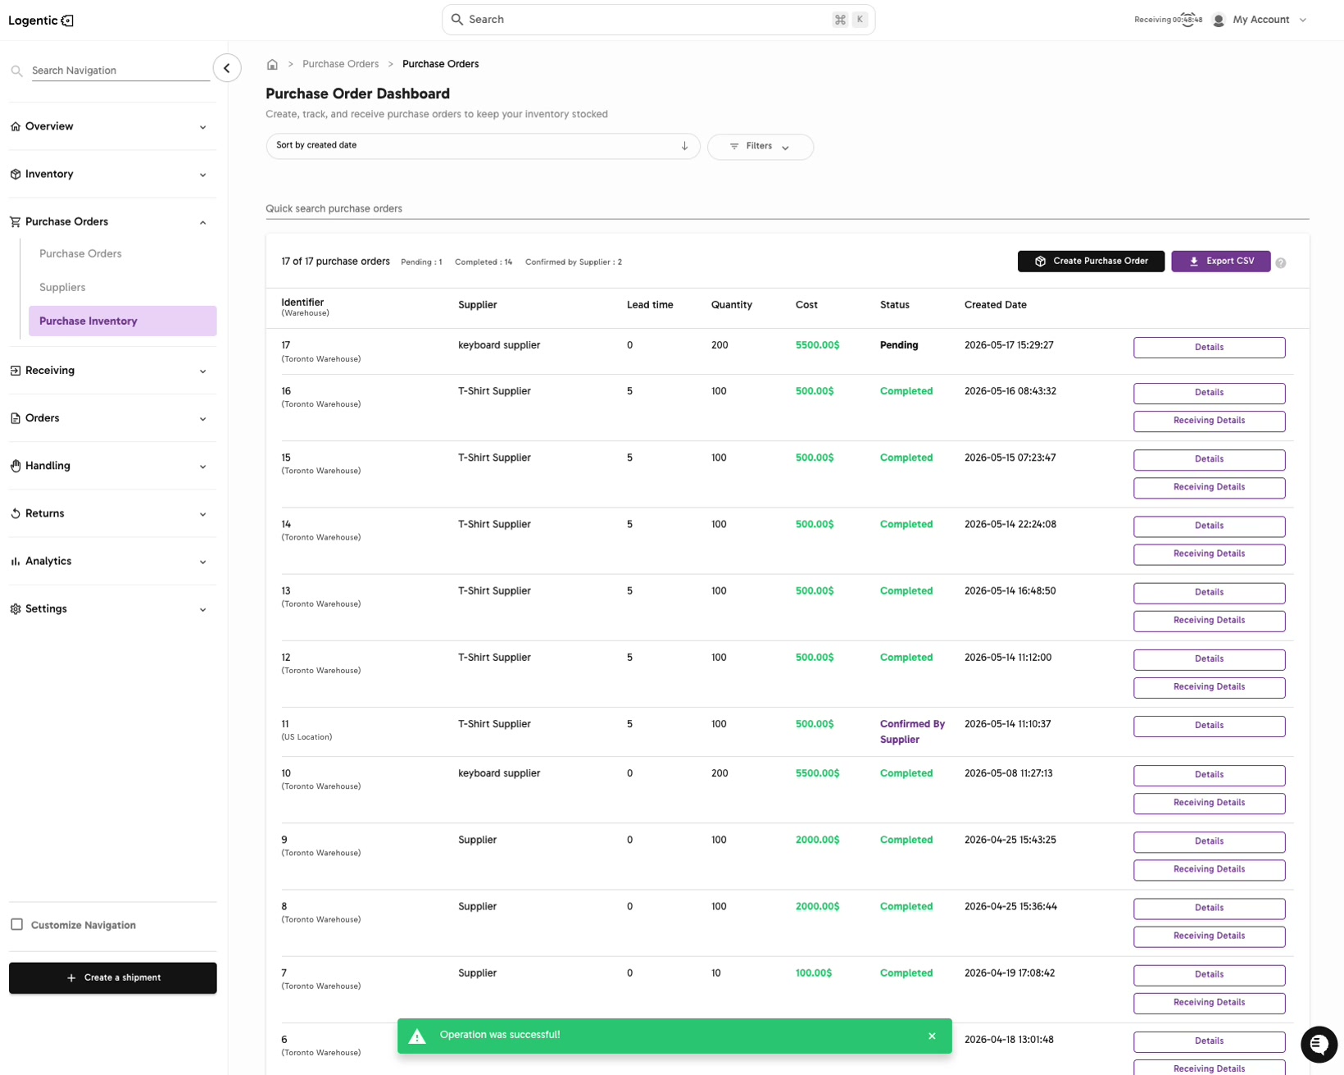Expand the Overview section chevron
Viewport: 1344px width, 1075px height.
202,127
